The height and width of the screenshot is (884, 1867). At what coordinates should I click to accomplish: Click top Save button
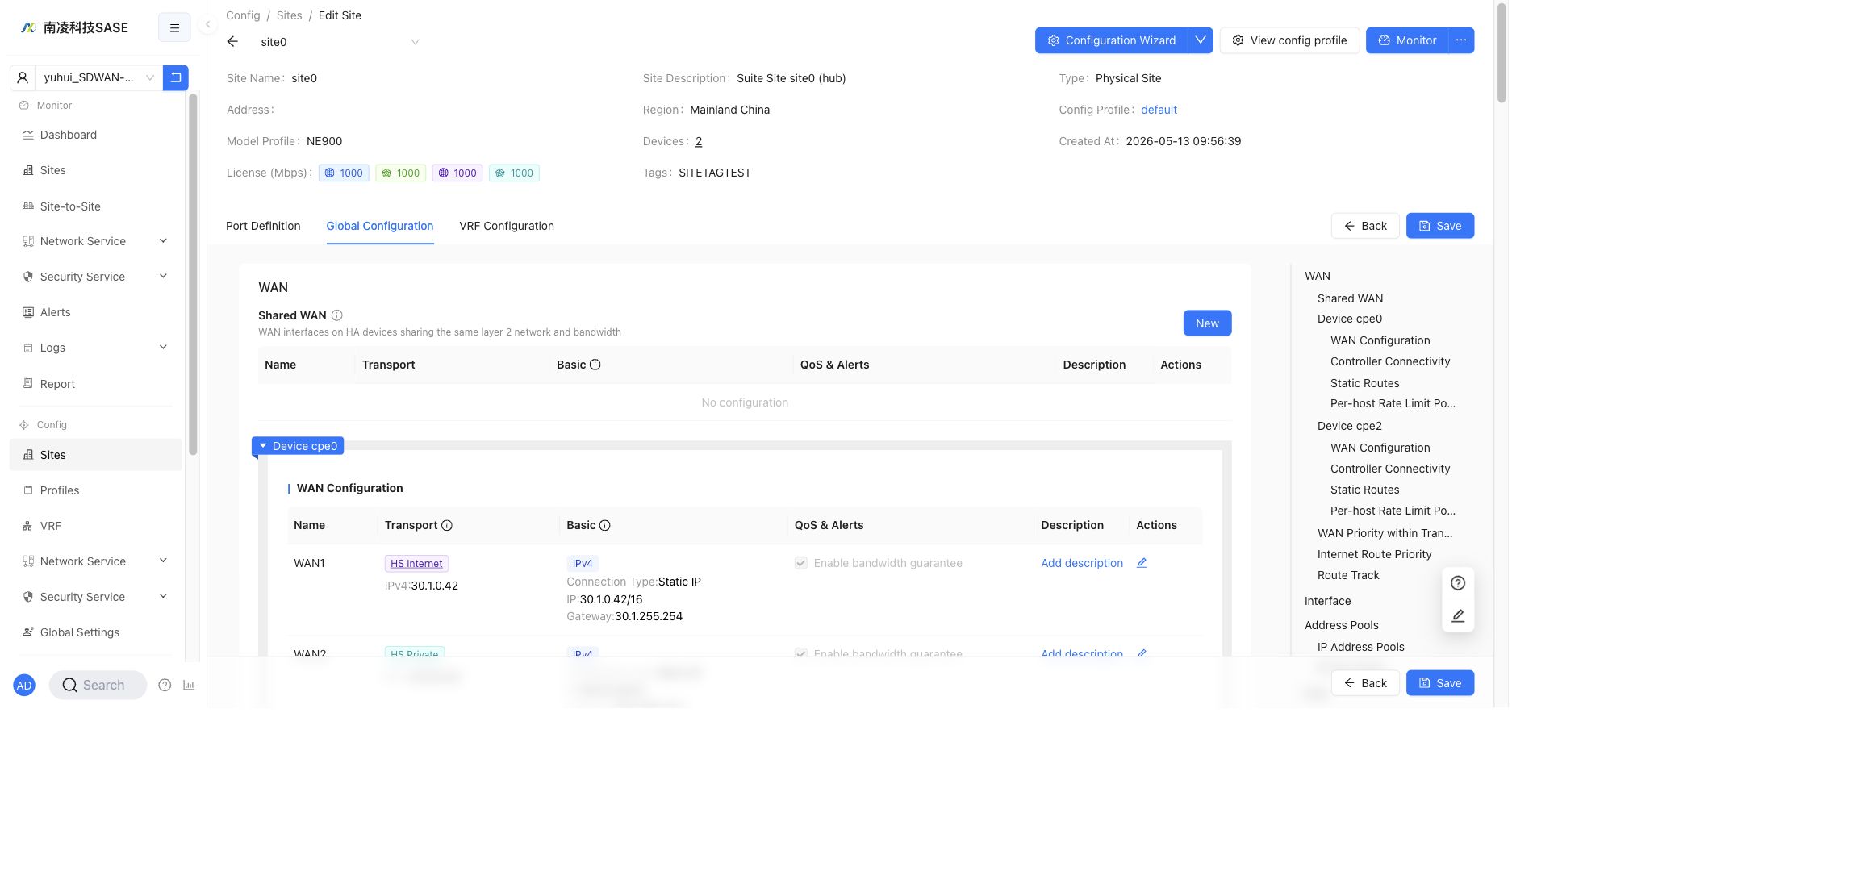pyautogui.click(x=1440, y=226)
